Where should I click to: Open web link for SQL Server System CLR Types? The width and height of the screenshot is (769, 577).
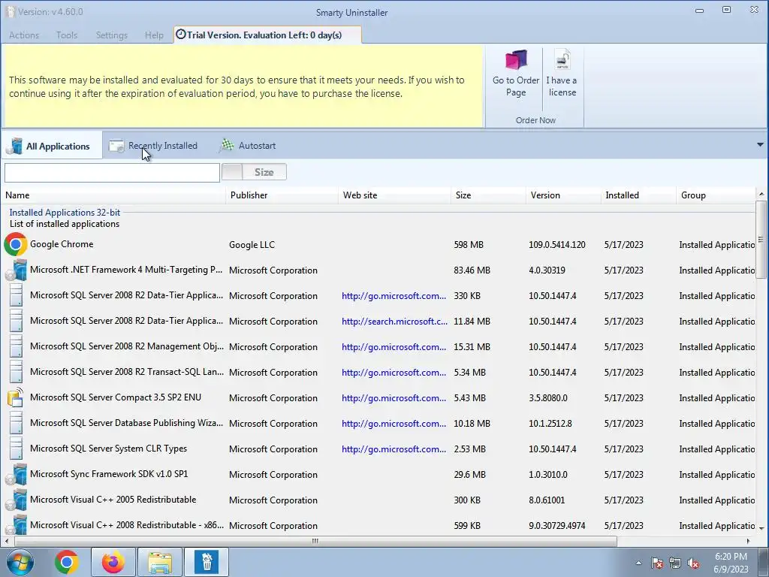click(x=394, y=449)
